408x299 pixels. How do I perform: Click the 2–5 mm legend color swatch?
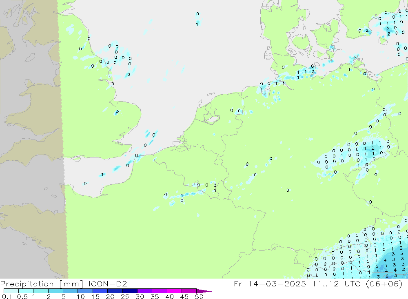[55, 291]
